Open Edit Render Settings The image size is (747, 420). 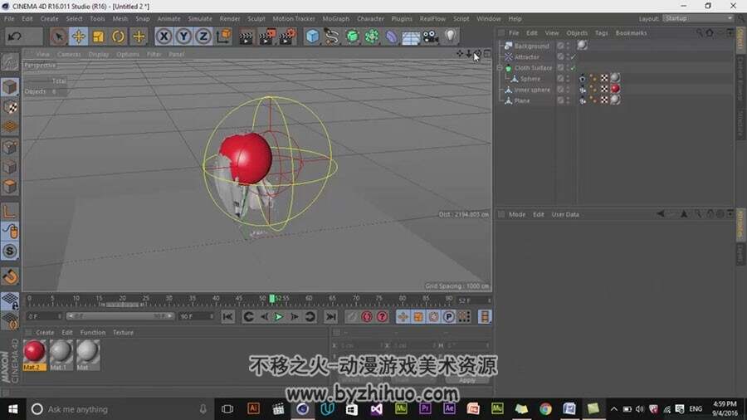pos(288,37)
